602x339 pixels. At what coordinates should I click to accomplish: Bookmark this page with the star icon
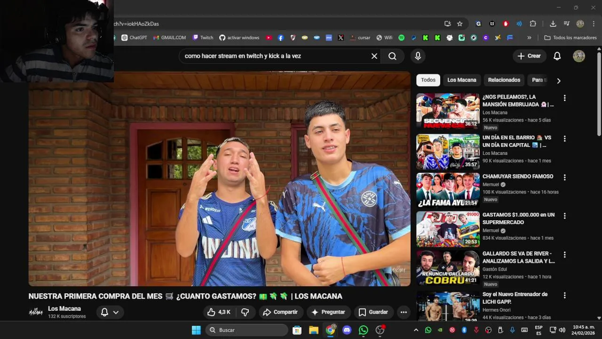pyautogui.click(x=459, y=24)
